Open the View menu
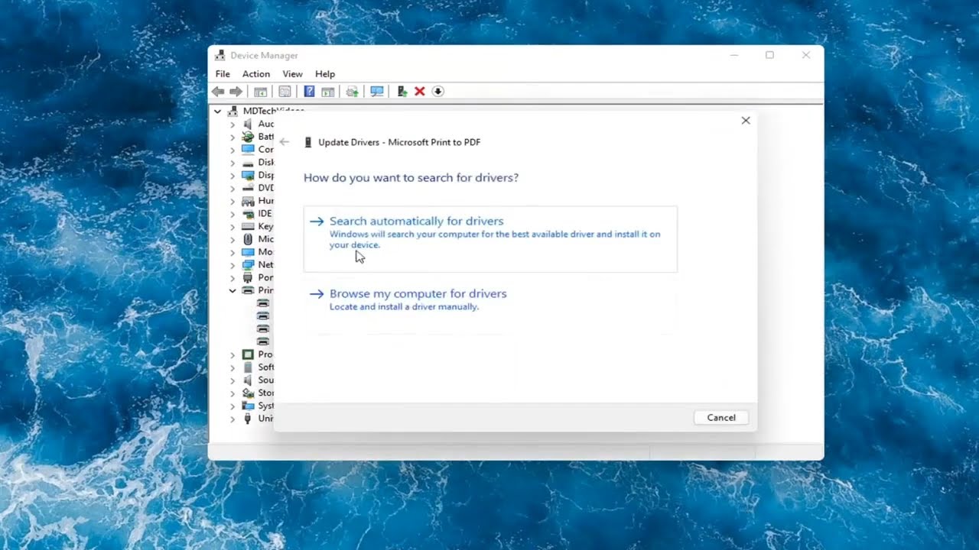This screenshot has height=550, width=979. pos(292,74)
